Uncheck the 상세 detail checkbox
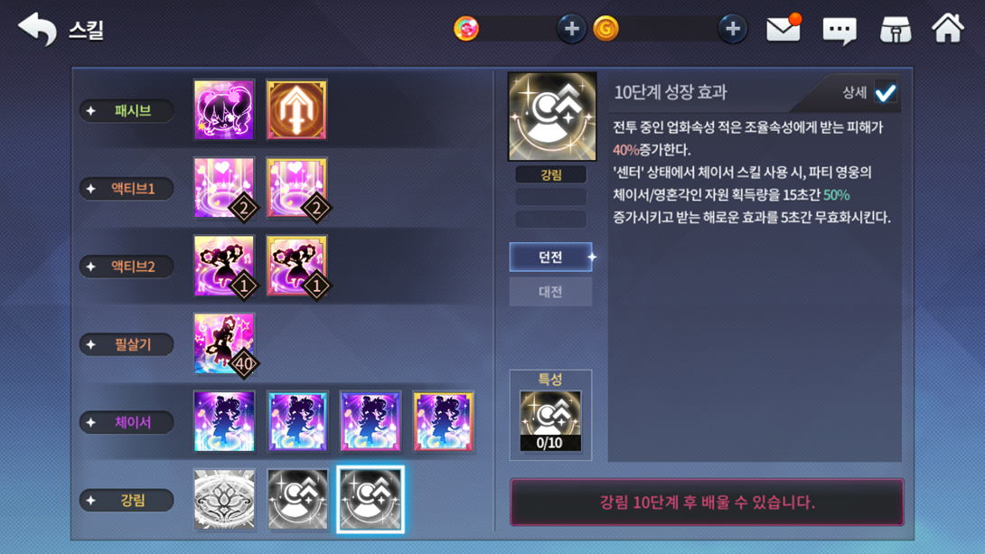This screenshot has height=554, width=985. (x=886, y=93)
